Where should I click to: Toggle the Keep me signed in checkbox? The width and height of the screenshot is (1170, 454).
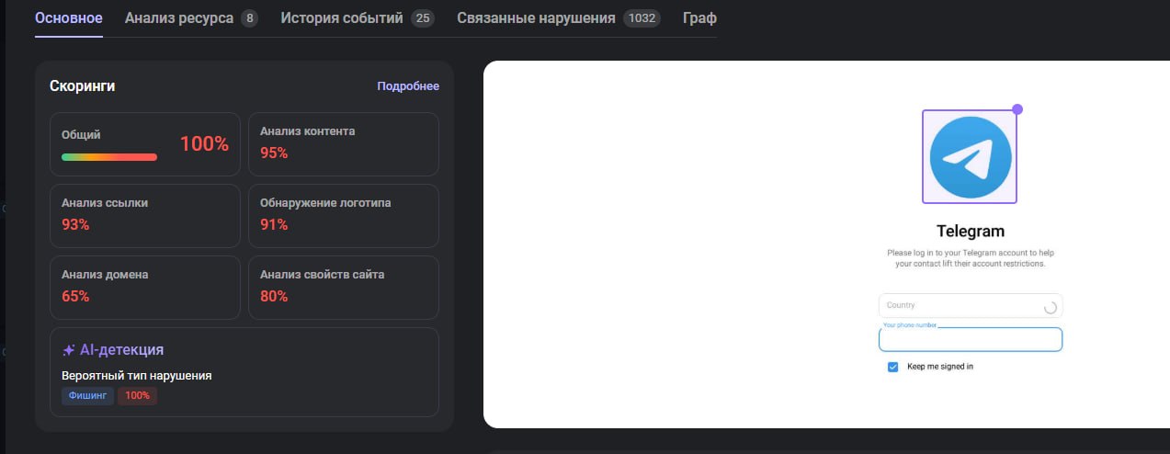click(892, 367)
